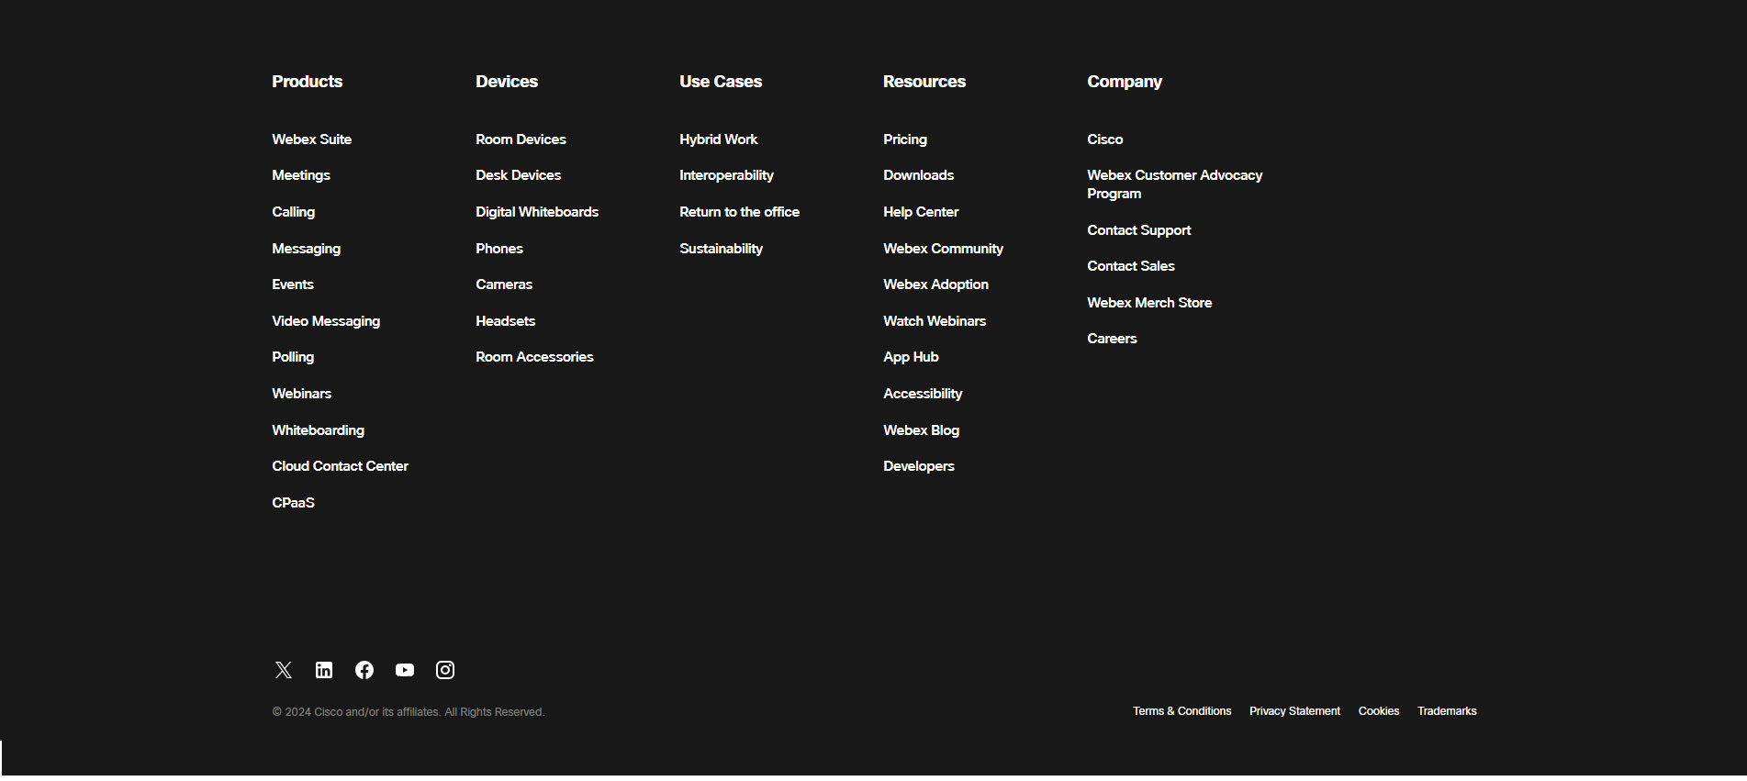Click the Devices column heading
The width and height of the screenshot is (1747, 781).
tap(507, 82)
